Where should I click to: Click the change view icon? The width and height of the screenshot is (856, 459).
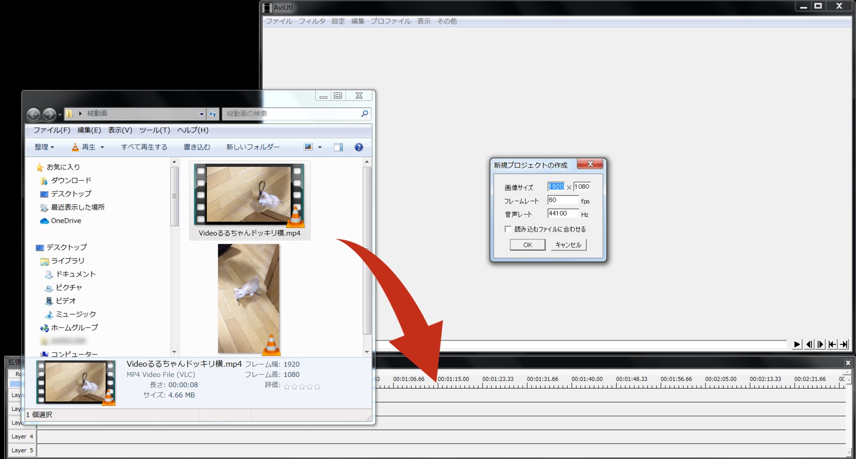click(x=308, y=147)
